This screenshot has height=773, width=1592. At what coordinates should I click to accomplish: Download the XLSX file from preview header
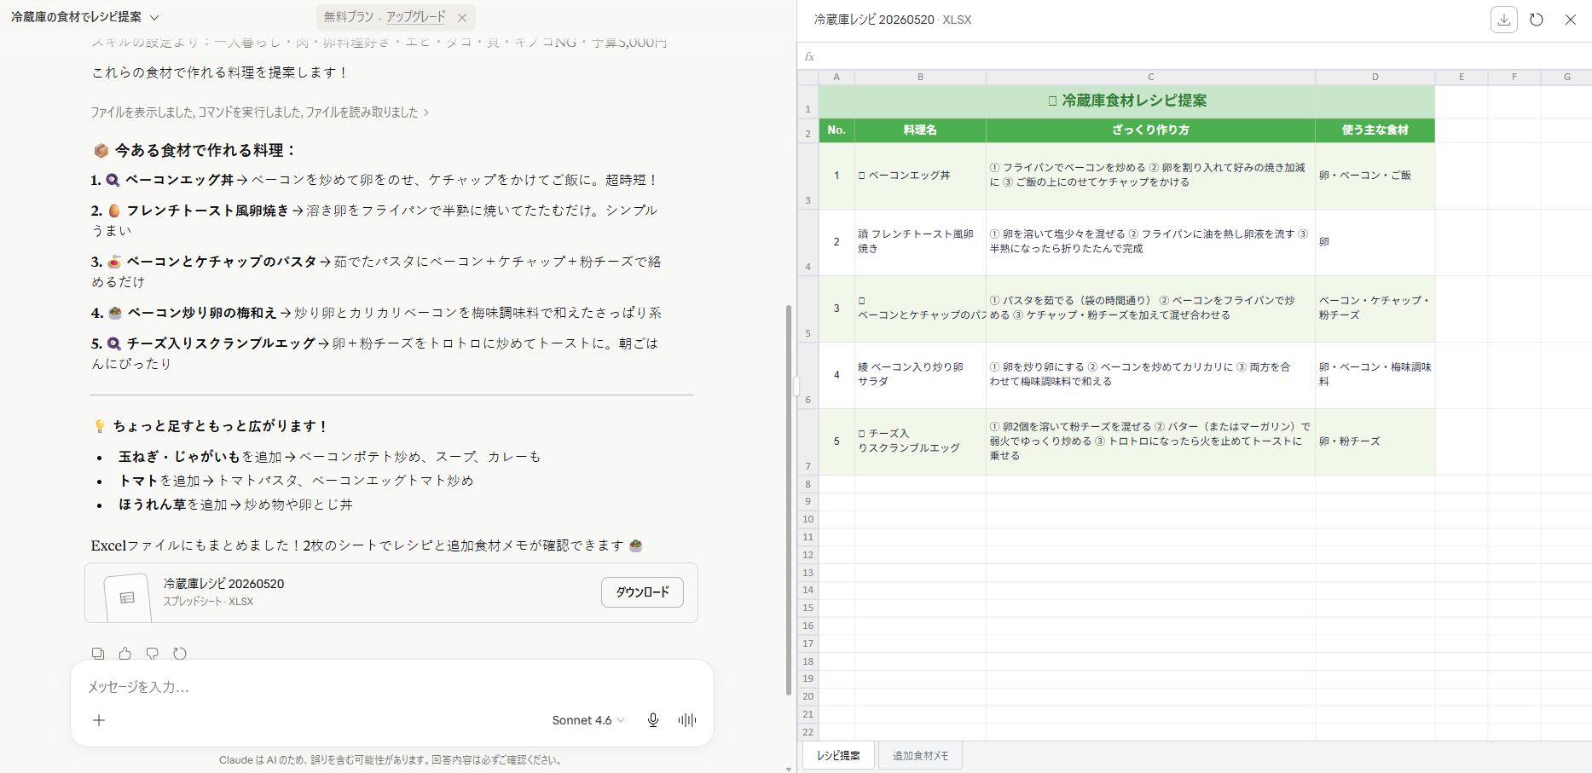pyautogui.click(x=1504, y=20)
